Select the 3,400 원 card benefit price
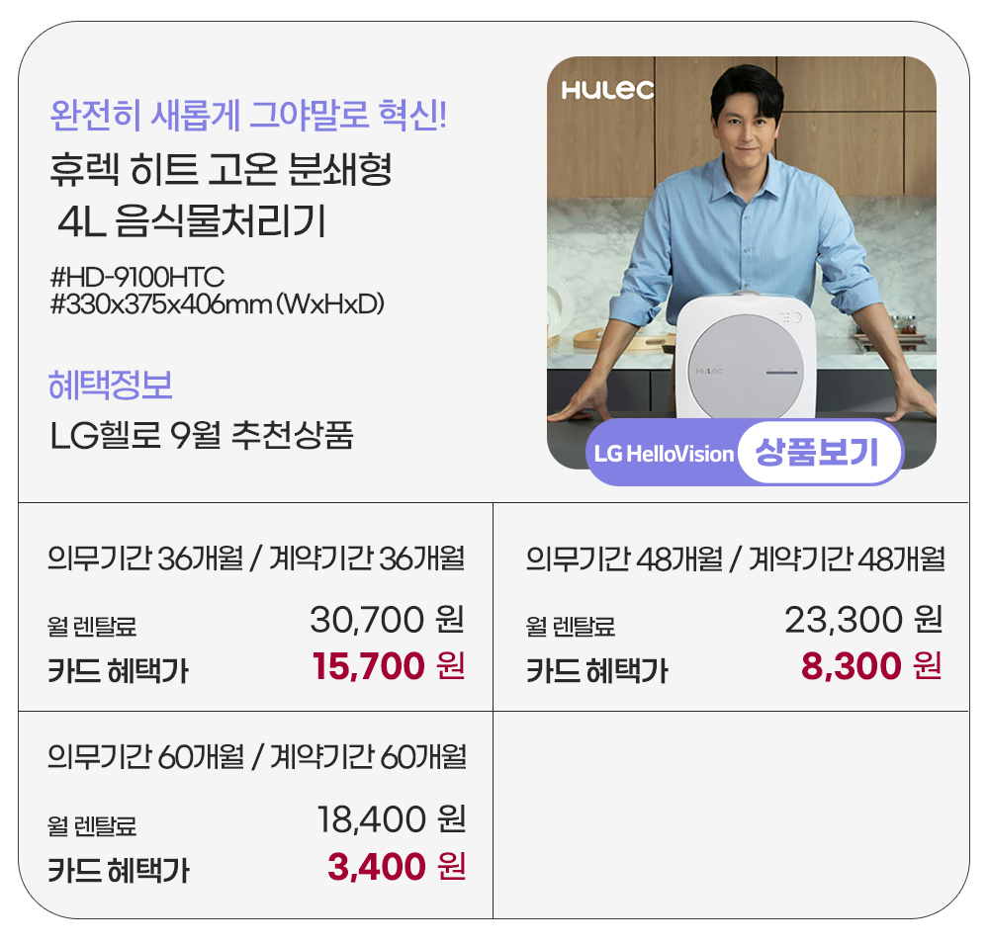 [396, 868]
